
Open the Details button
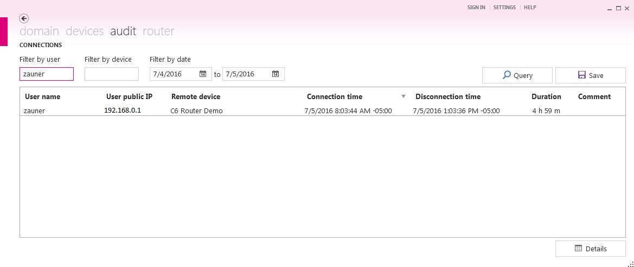coord(590,249)
